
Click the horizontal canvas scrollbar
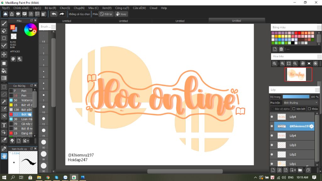[x=185, y=171]
